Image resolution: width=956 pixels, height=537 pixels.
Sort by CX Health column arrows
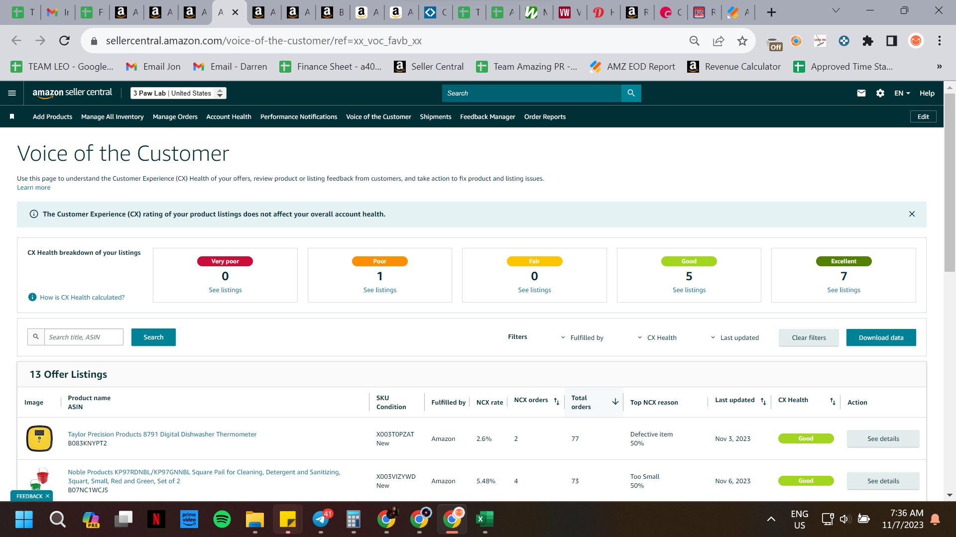[x=833, y=401]
